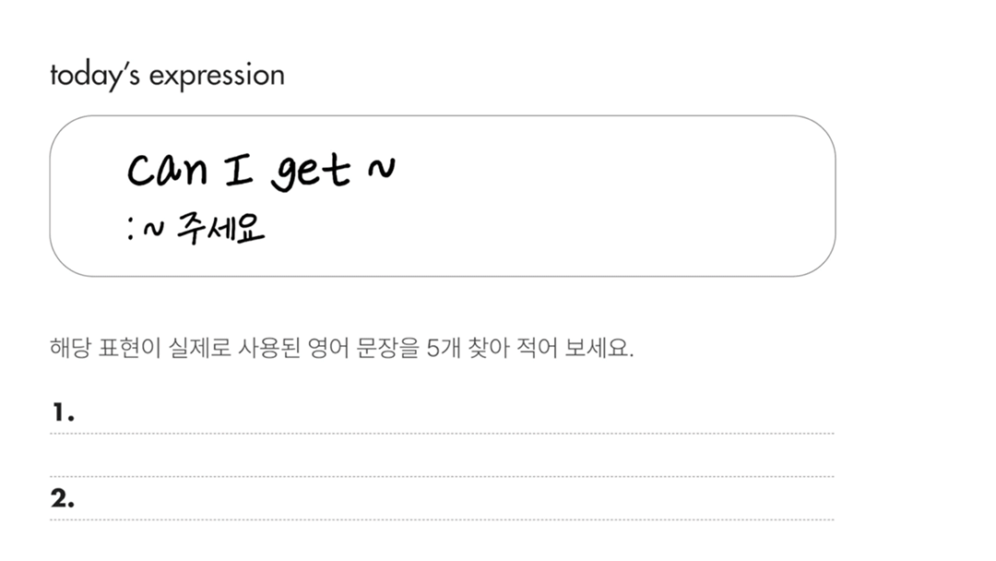
Task: Select the handwritten word "get"
Action: click(310, 172)
